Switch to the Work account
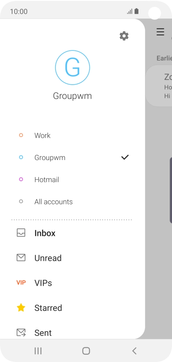This screenshot has height=362, width=172. [x=73, y=135]
